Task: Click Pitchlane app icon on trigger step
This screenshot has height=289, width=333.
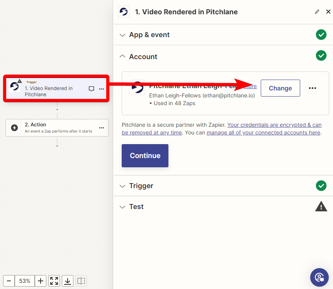Action: pyautogui.click(x=14, y=87)
